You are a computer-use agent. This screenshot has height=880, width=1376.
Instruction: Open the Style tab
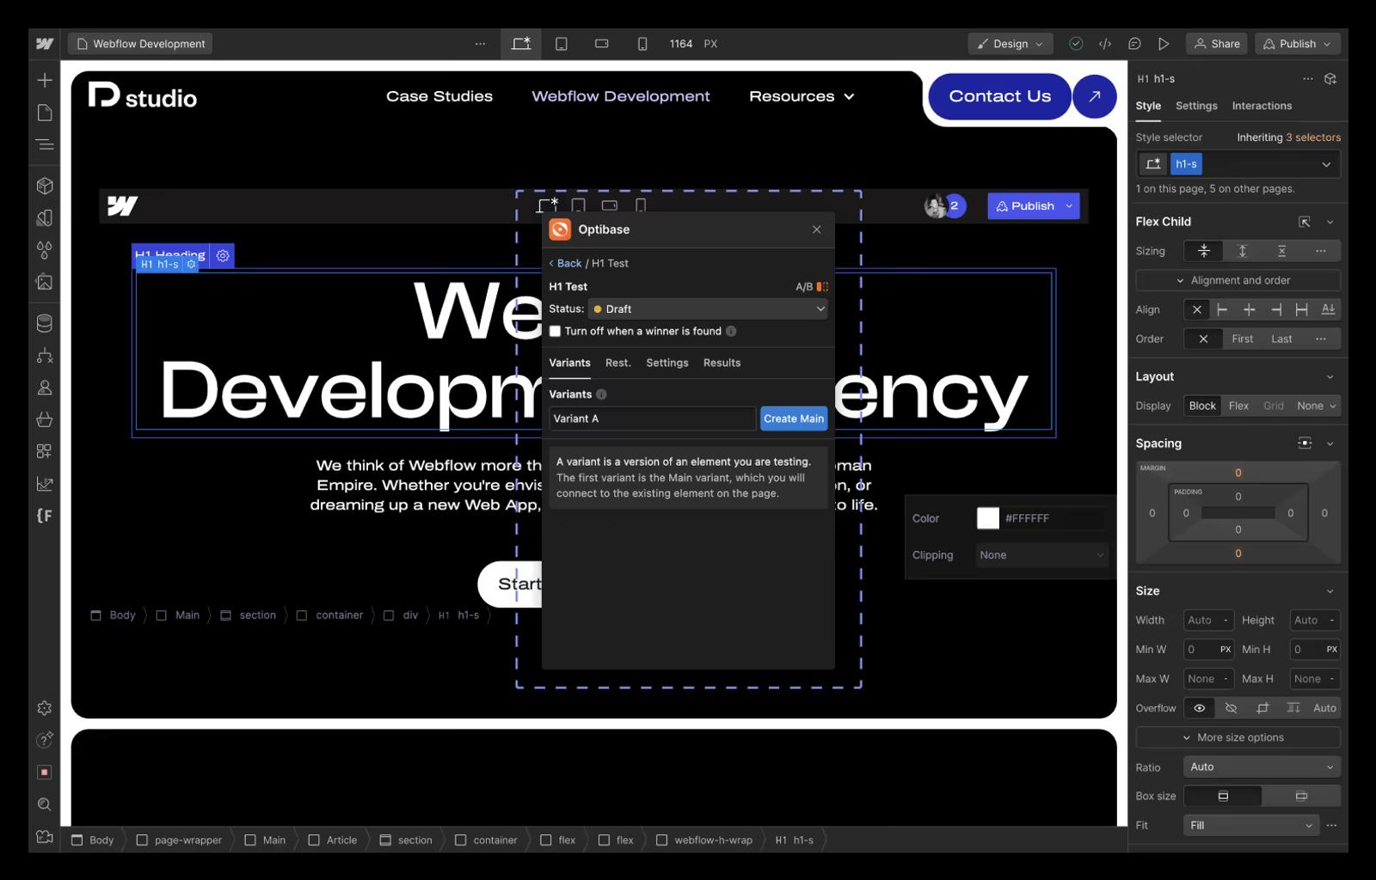pos(1148,106)
